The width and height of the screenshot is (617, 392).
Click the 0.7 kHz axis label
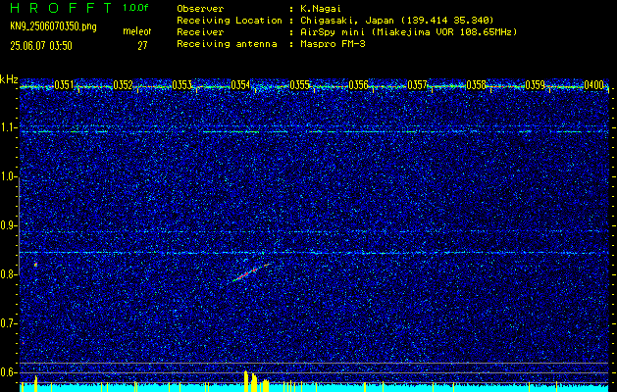pyautogui.click(x=9, y=323)
